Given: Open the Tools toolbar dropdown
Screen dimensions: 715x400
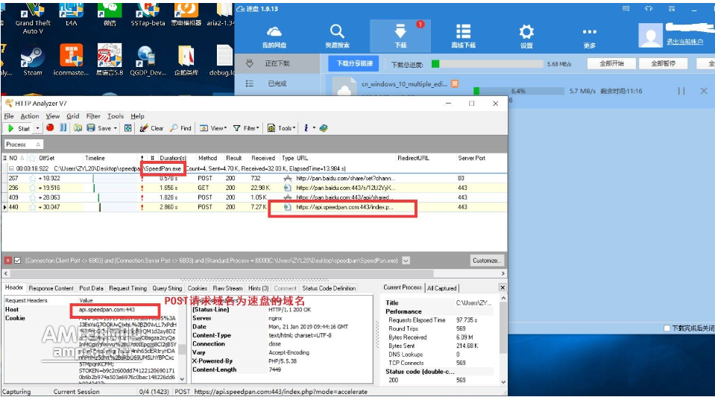Looking at the screenshot, I should (x=281, y=128).
